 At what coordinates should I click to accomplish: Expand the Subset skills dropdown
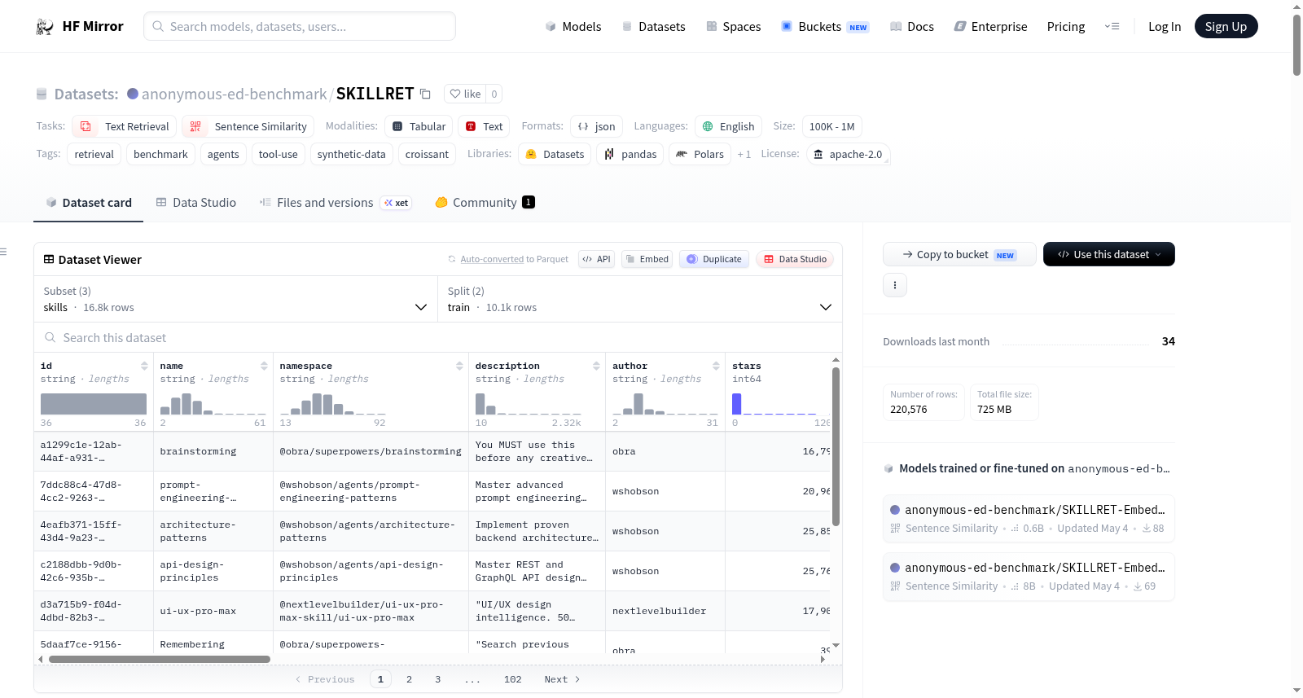point(236,299)
